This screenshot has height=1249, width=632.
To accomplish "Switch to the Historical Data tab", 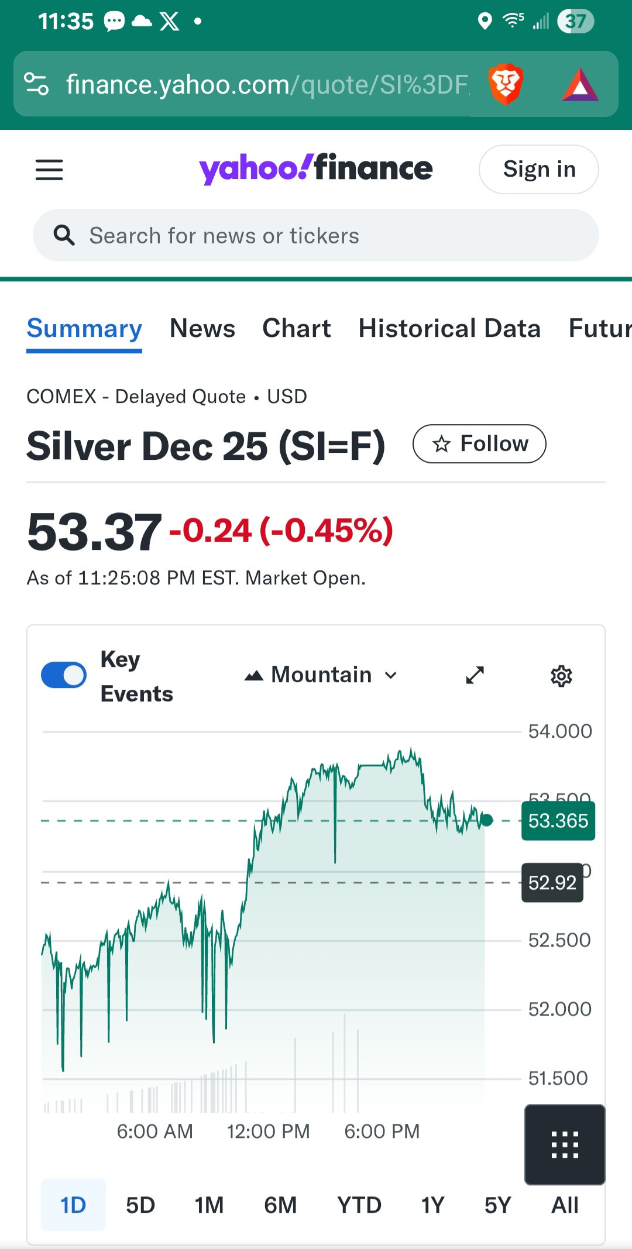I will [449, 328].
